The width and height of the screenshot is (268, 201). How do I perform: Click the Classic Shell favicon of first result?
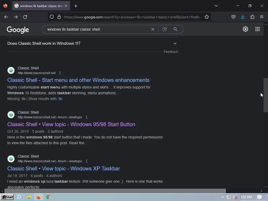click(11, 70)
